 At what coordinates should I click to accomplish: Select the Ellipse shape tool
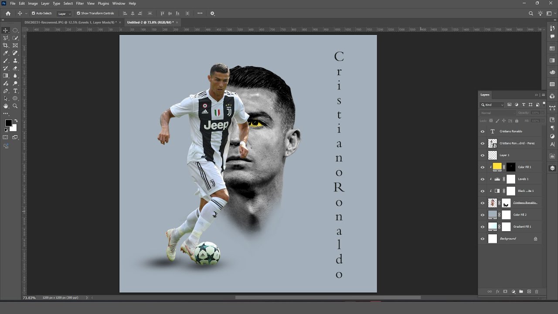15,98
